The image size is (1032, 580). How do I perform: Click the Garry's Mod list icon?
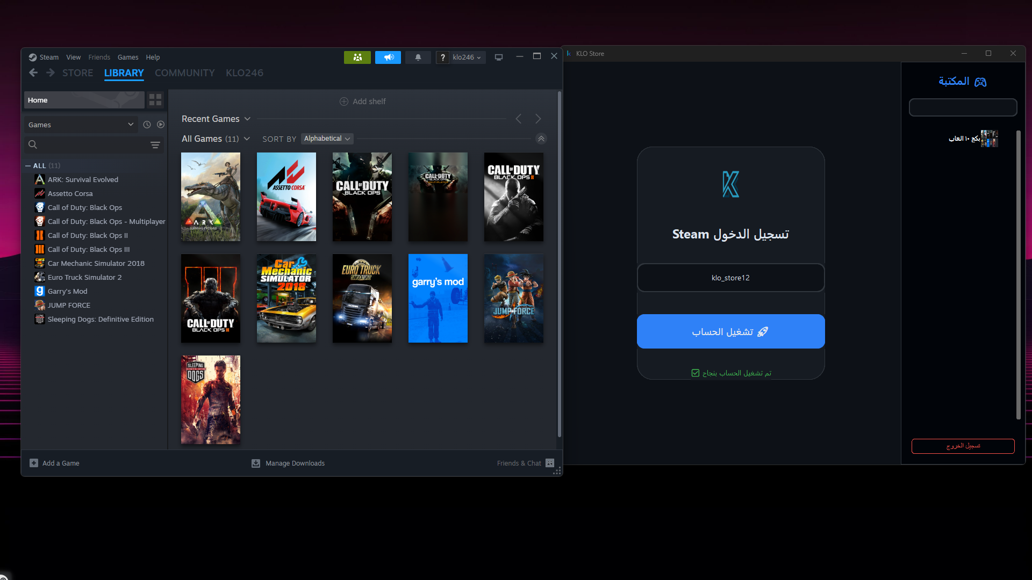coord(40,291)
